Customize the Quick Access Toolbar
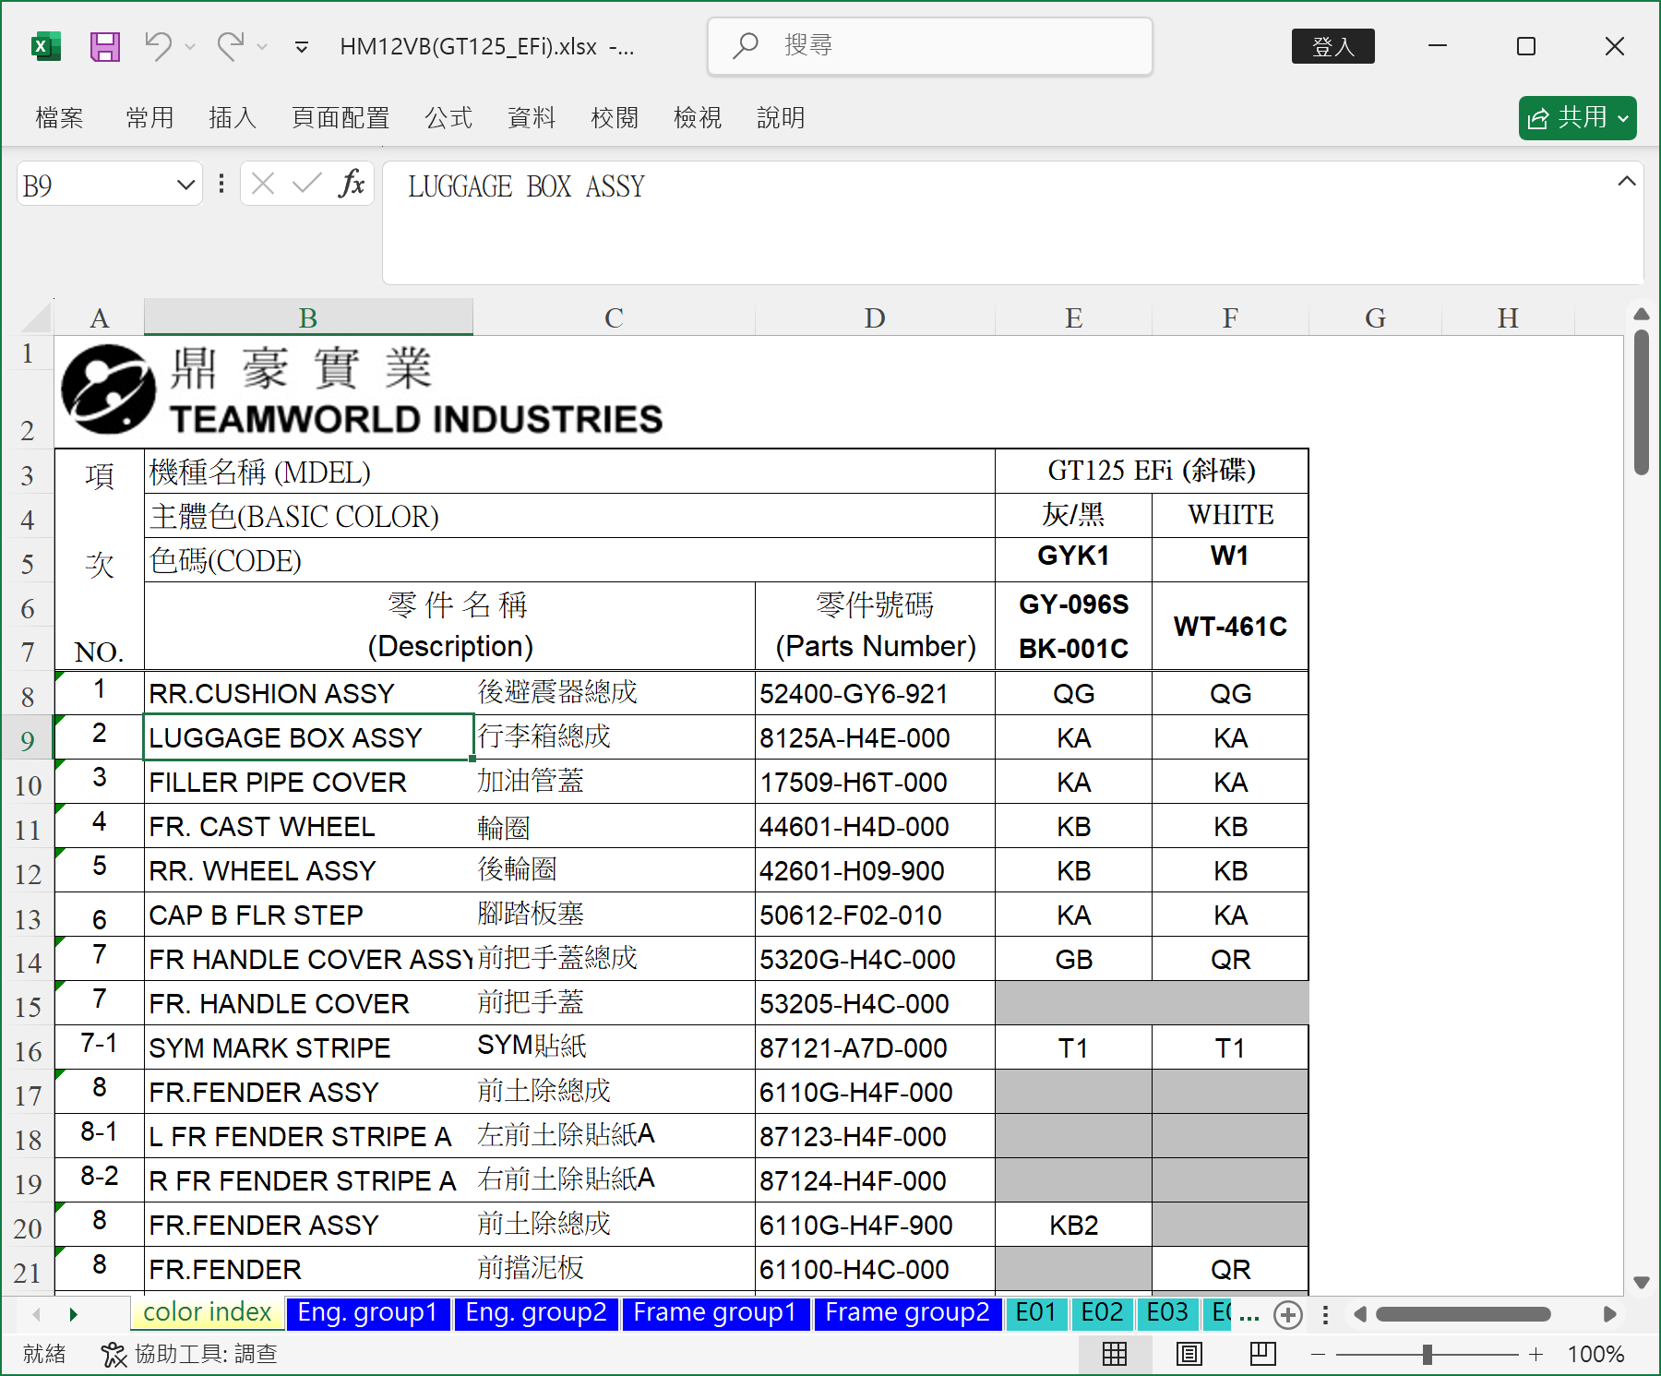Viewport: 1661px width, 1376px height. (302, 47)
